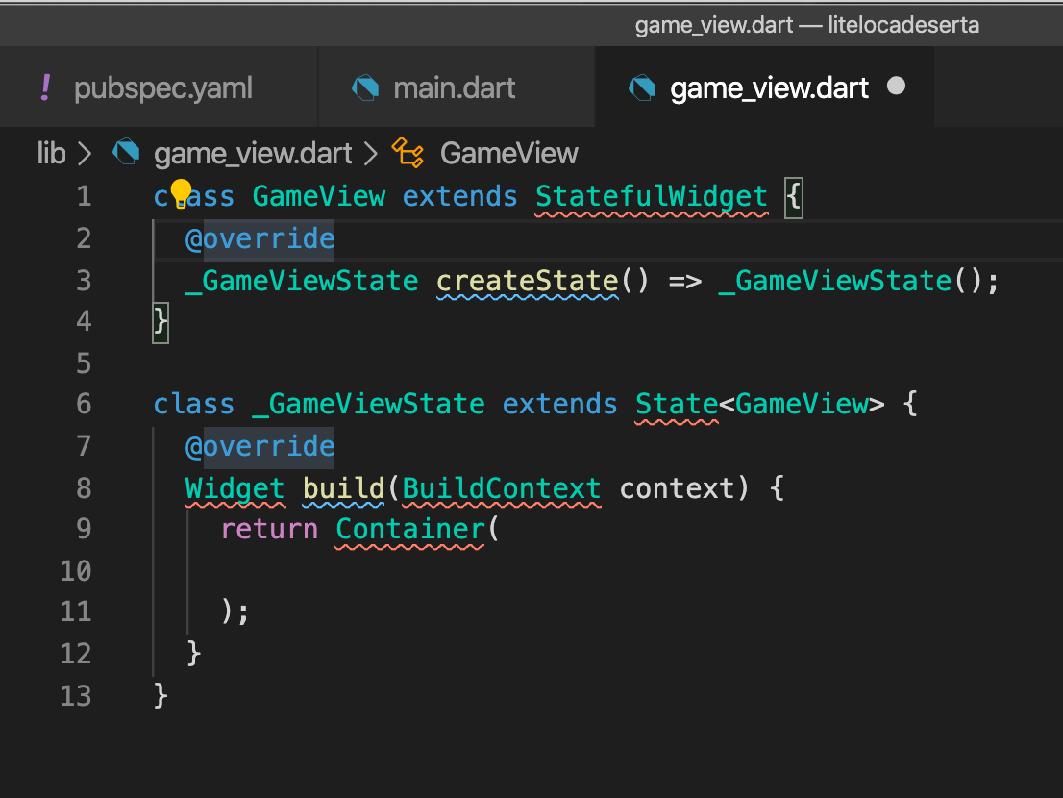Click the StatefulWidget error-underlined word
This screenshot has height=798, width=1063.
point(652,196)
